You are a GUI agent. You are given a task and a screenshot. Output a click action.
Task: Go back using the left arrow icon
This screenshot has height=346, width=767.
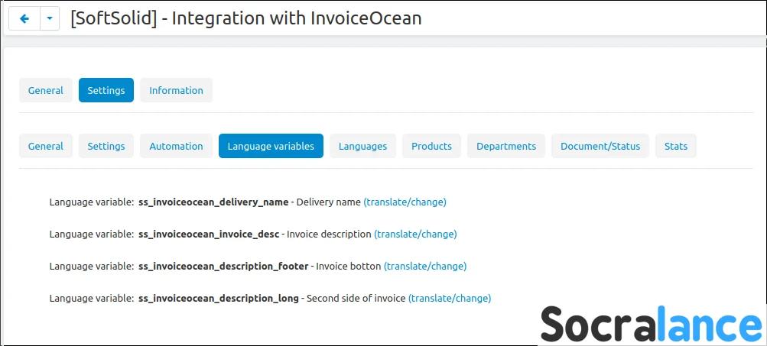coord(24,18)
